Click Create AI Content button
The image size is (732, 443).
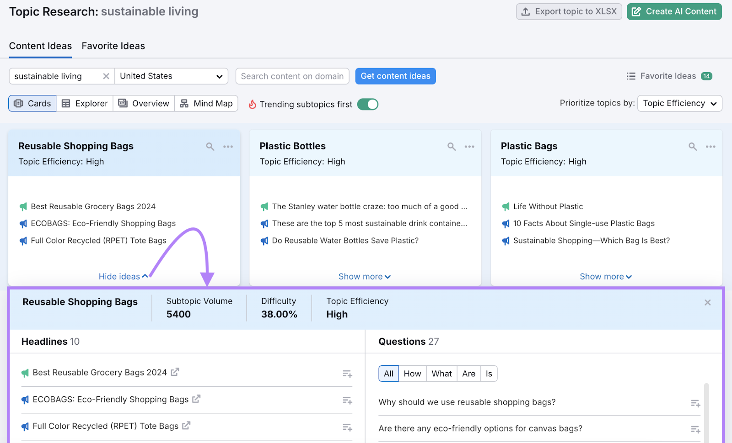(674, 12)
